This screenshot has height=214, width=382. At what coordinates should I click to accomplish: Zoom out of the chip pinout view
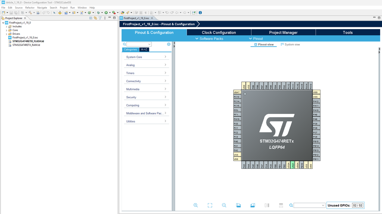(224, 205)
